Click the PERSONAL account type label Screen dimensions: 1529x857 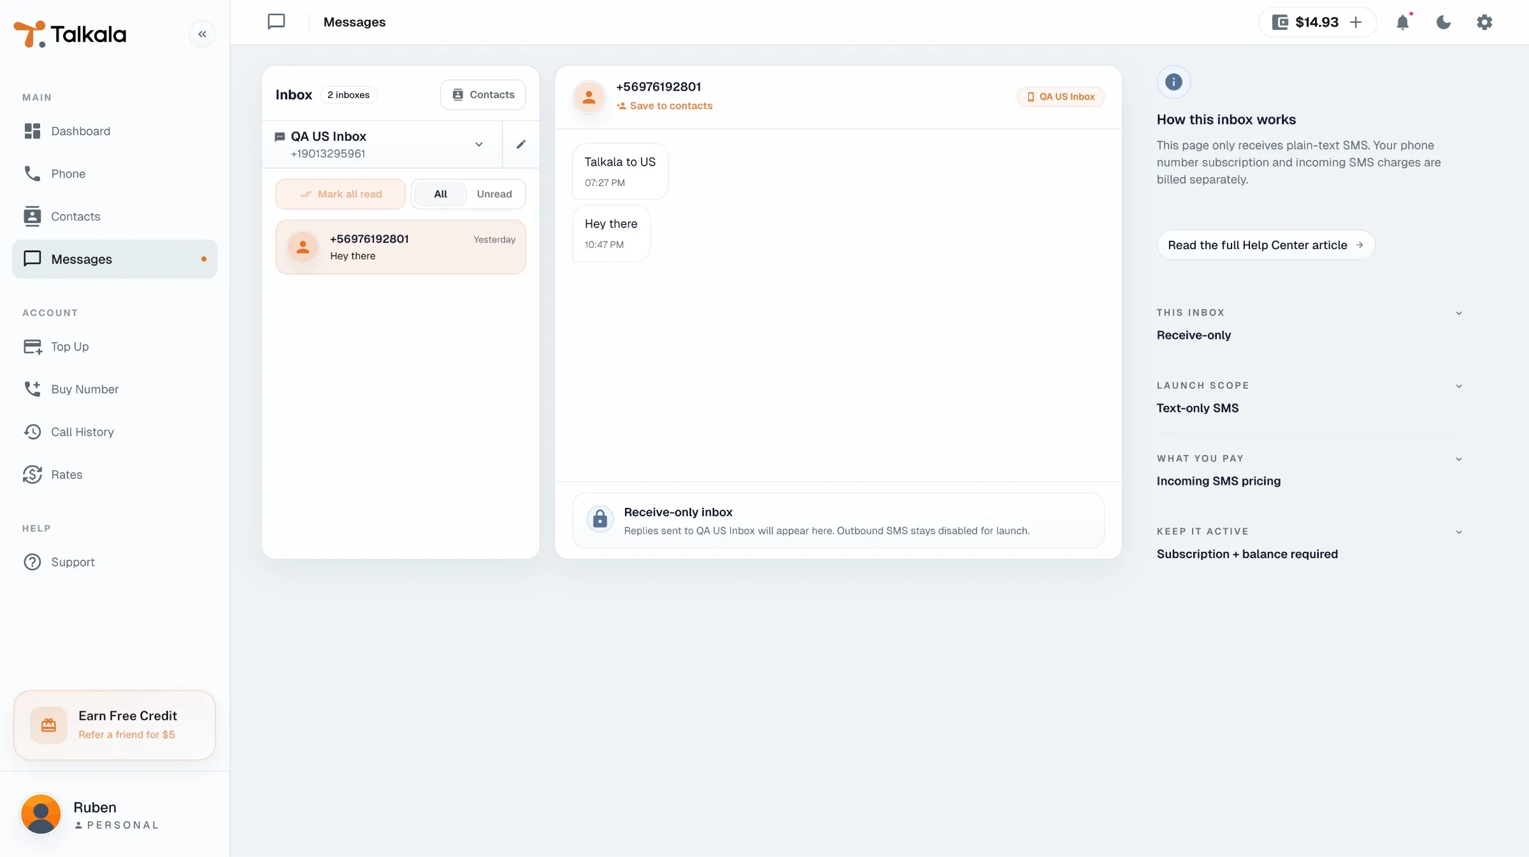tap(123, 825)
